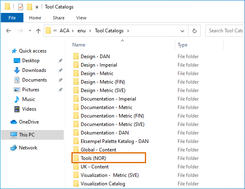The width and height of the screenshot is (245, 189).
Task: Refresh the Tool Catalogs folder view
Action: (x=195, y=31)
